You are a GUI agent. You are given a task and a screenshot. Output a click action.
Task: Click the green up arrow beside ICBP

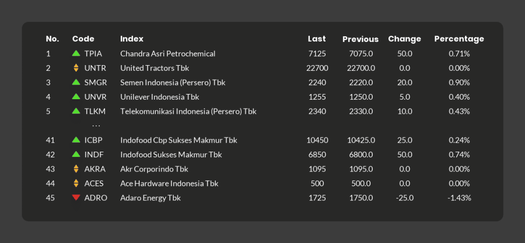click(x=76, y=140)
